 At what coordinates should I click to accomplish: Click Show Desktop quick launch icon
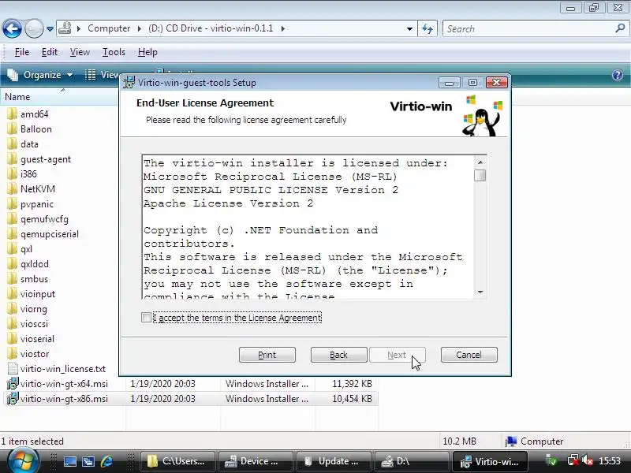pyautogui.click(x=69, y=461)
